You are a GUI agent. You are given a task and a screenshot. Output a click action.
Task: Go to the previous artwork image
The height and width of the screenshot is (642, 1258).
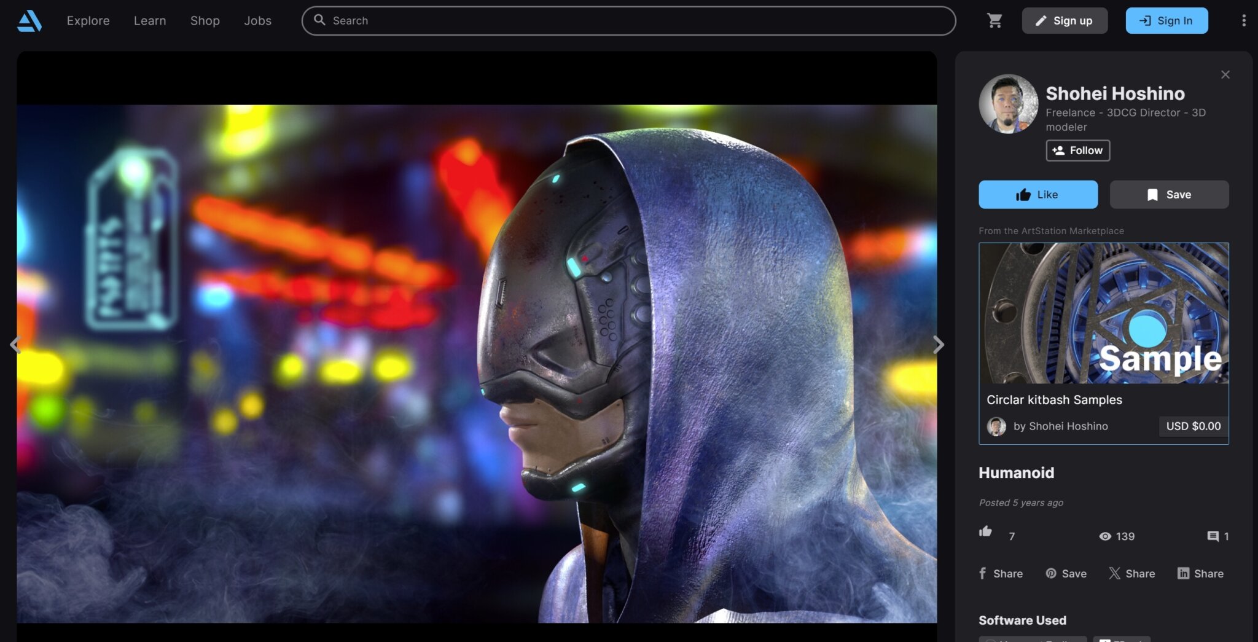[15, 345]
